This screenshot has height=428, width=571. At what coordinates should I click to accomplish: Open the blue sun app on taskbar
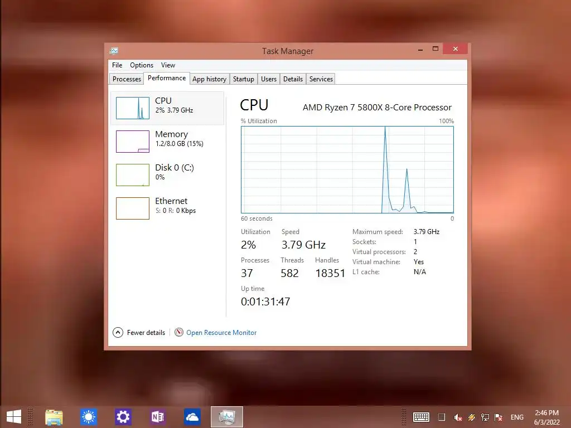click(x=89, y=417)
